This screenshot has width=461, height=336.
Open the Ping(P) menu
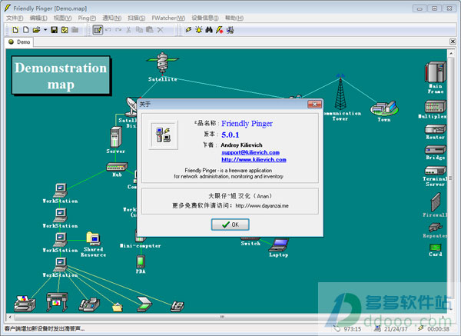(87, 18)
